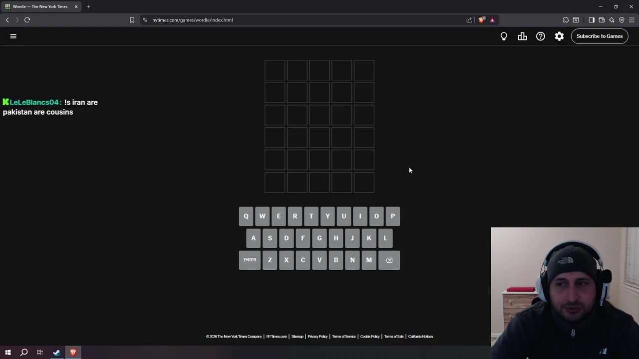Viewport: 639px width, 359px height.
Task: Toggle the browser sidebar panel icon
Action: pyautogui.click(x=592, y=20)
